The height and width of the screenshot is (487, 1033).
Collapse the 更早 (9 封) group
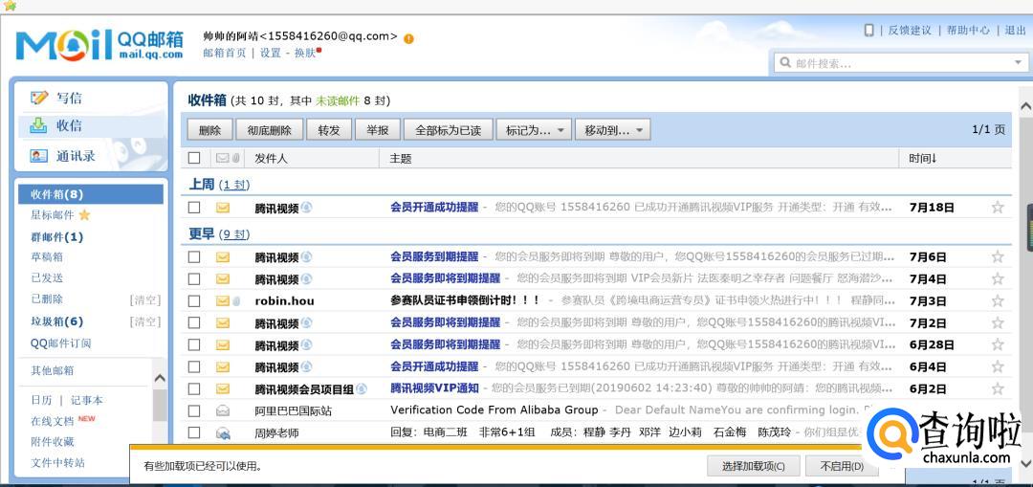219,234
